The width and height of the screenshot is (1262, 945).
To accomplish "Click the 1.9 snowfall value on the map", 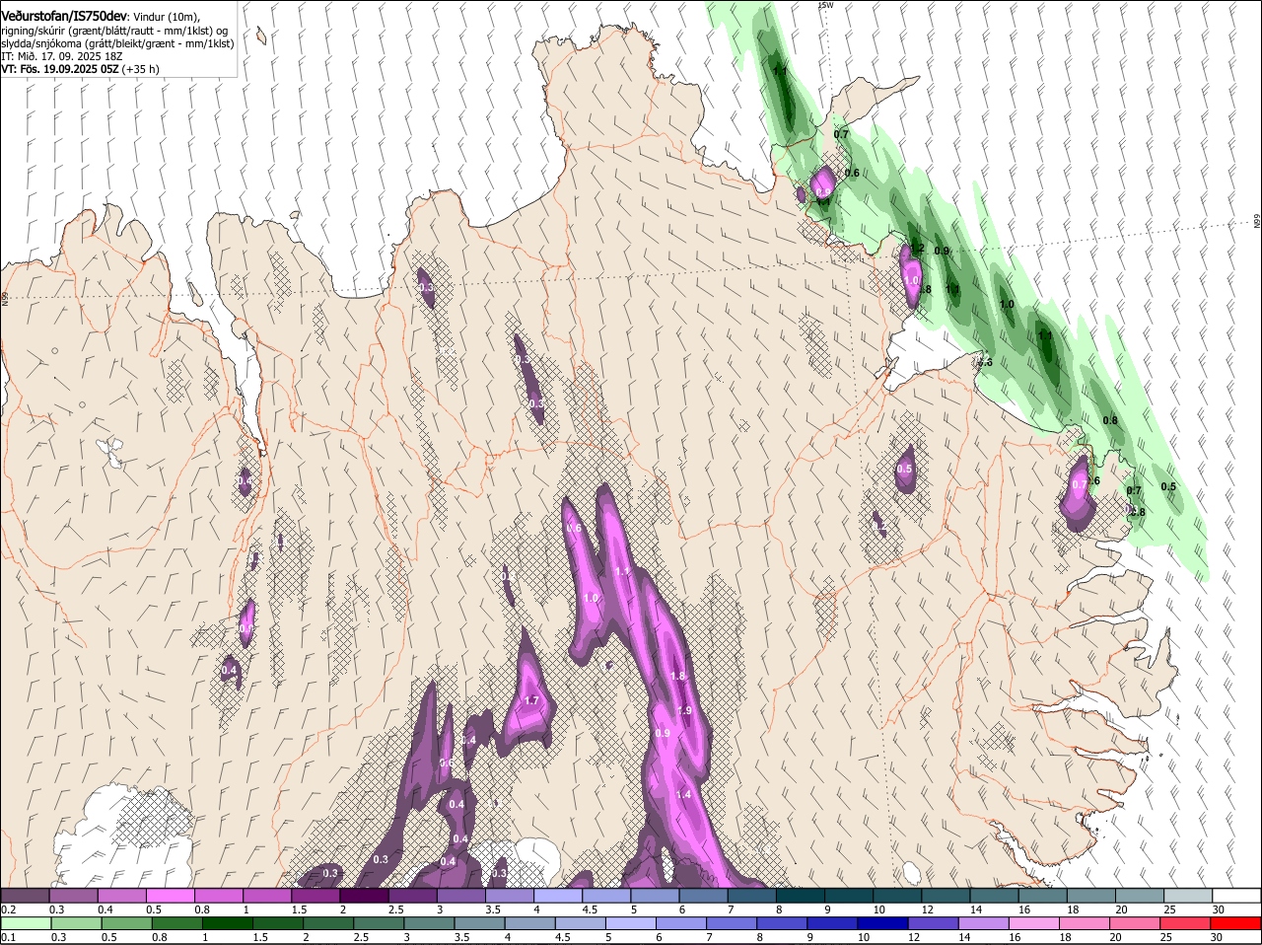I will click(x=685, y=710).
